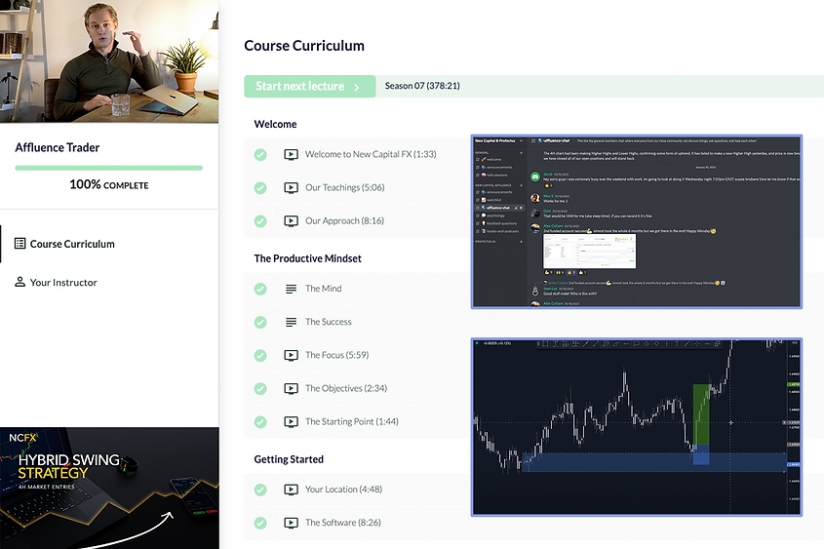Click the Course Curriculum list icon
This screenshot has height=549, width=824.
click(20, 243)
